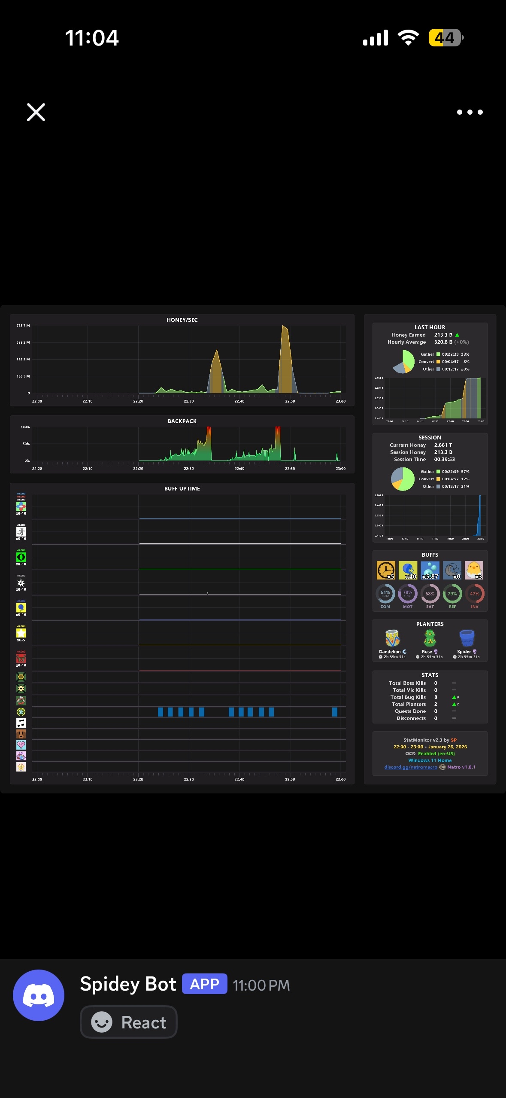Viewport: 506px width, 1098px height.
Task: Tap the INV 47% progress ring
Action: pyautogui.click(x=475, y=593)
